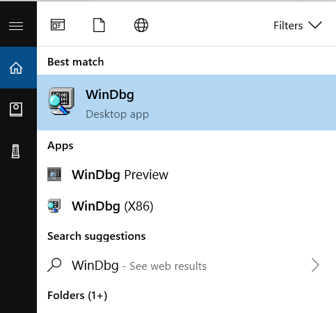Click the WinDbg best match app icon
Image resolution: width=336 pixels, height=313 pixels.
61,101
